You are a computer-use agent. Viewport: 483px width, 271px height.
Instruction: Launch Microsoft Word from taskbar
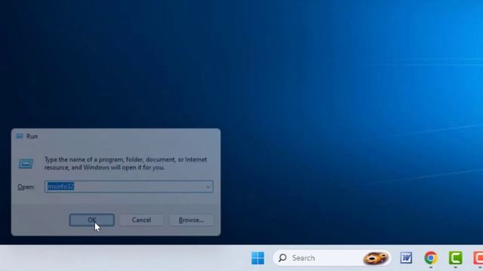click(x=406, y=257)
